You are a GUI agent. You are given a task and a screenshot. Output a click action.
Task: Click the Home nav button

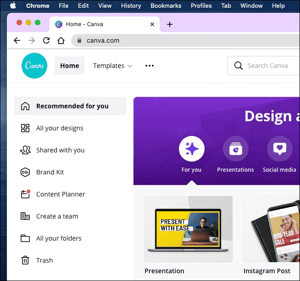tap(69, 66)
